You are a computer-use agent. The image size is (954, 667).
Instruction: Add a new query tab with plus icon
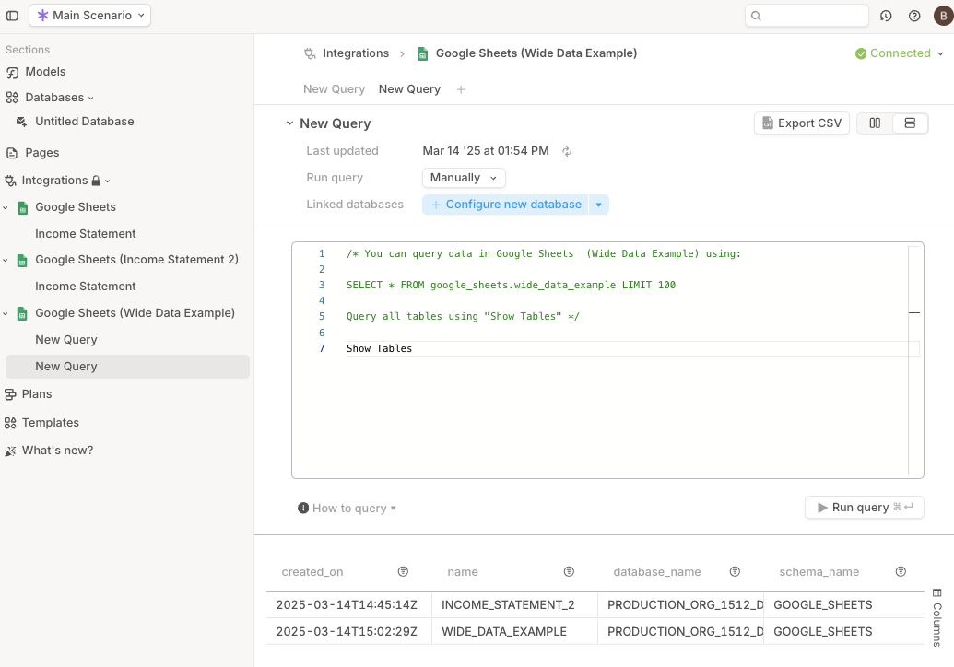coord(461,89)
